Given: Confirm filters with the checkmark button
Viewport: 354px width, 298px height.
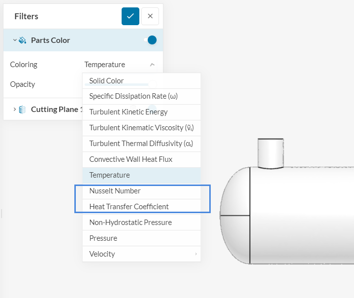Looking at the screenshot, I should tap(130, 16).
